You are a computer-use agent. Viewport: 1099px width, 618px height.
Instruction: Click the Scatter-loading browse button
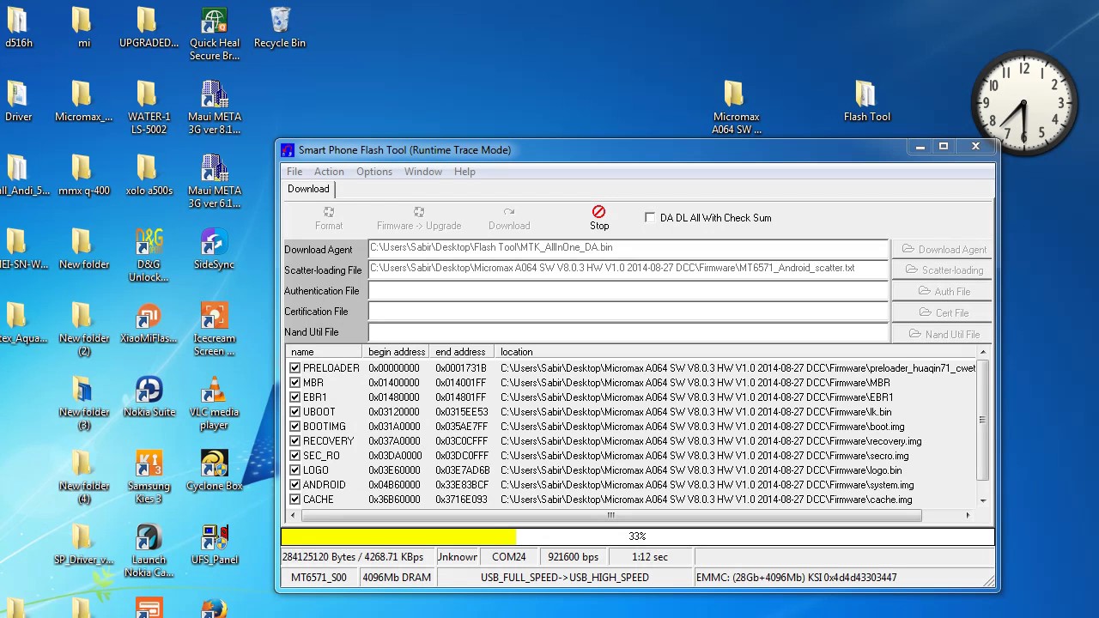[943, 270]
